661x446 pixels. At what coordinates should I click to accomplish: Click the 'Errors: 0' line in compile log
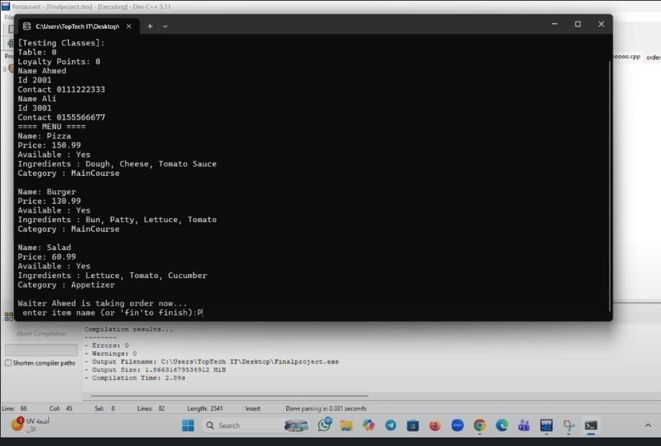pos(106,345)
